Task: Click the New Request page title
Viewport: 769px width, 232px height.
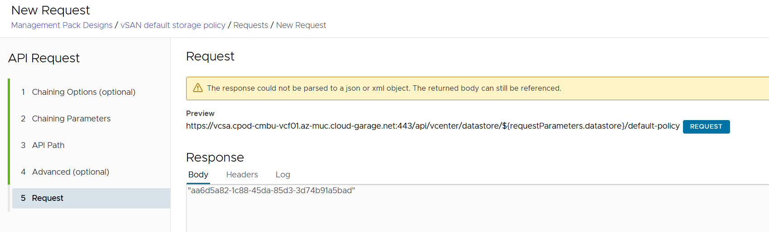Action: coord(51,10)
